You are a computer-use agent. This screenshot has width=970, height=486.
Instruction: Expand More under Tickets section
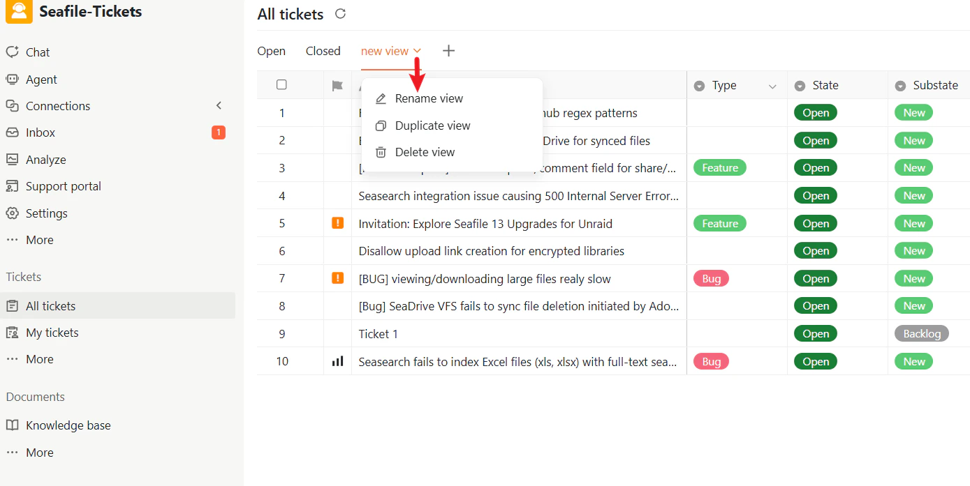39,359
